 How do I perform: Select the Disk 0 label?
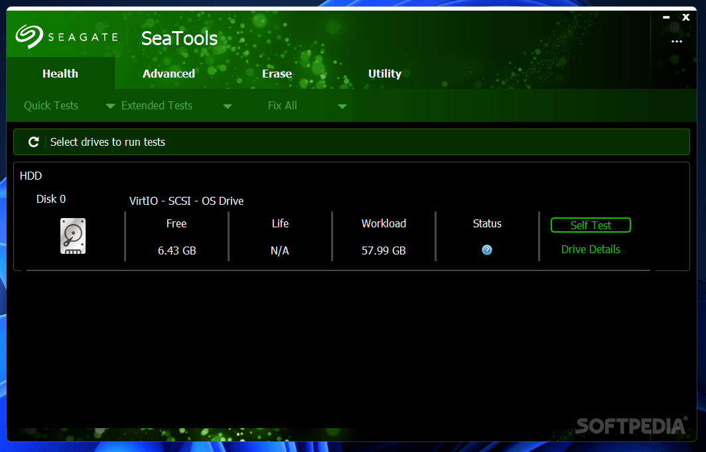point(51,199)
